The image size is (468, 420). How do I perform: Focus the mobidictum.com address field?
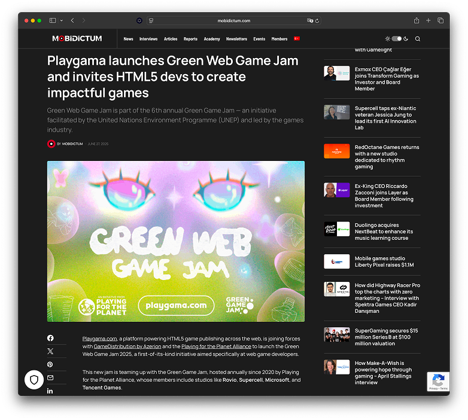coord(234,20)
